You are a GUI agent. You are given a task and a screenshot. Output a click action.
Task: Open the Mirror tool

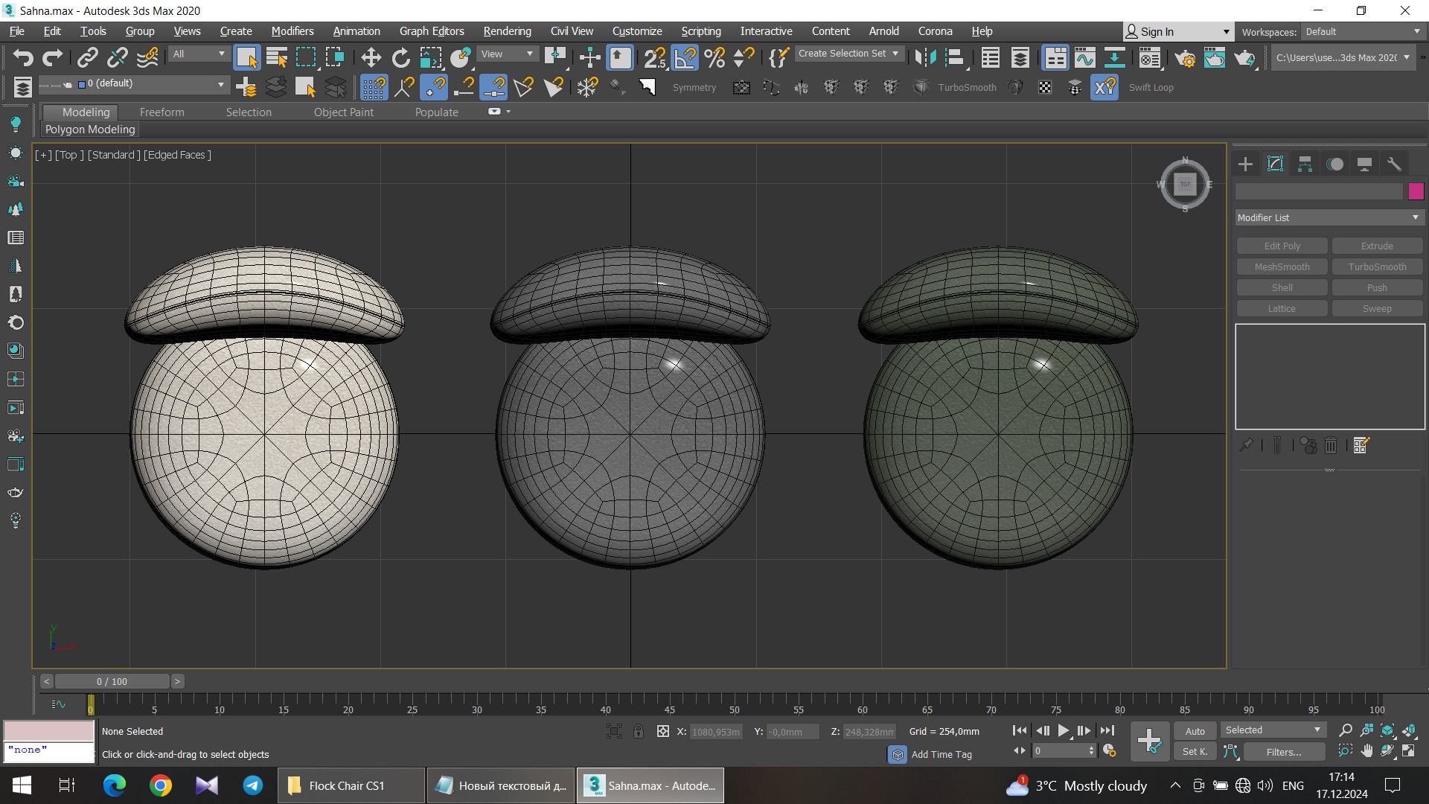(x=925, y=58)
